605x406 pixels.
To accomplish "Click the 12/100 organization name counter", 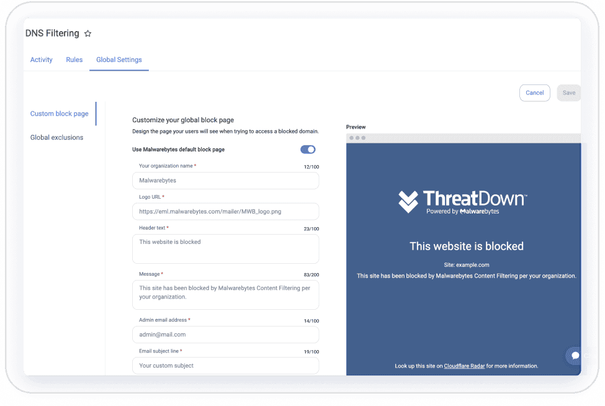I will [311, 167].
